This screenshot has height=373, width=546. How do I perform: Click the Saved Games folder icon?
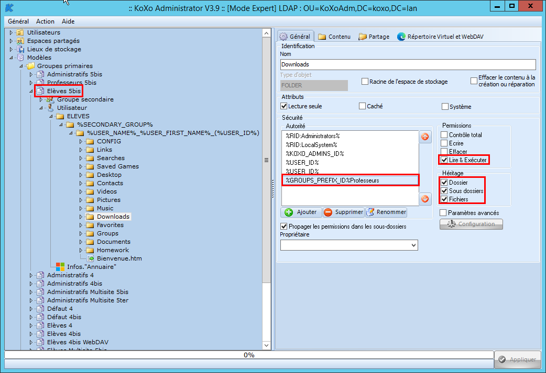click(x=90, y=166)
